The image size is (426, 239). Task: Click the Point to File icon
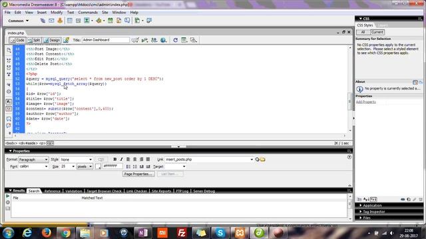click(258, 159)
